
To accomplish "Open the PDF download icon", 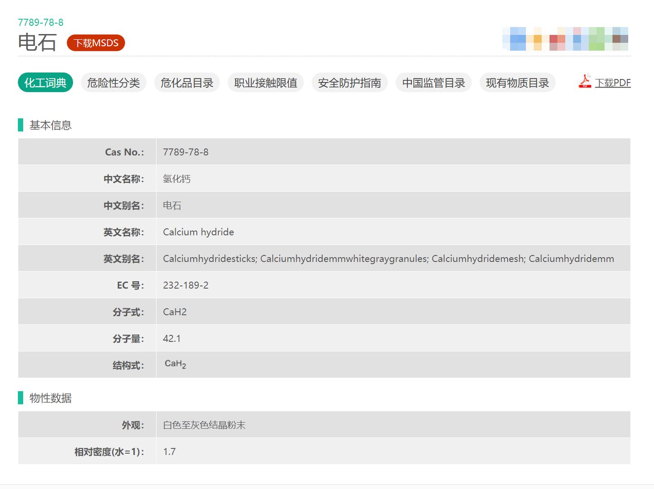I will tap(585, 81).
